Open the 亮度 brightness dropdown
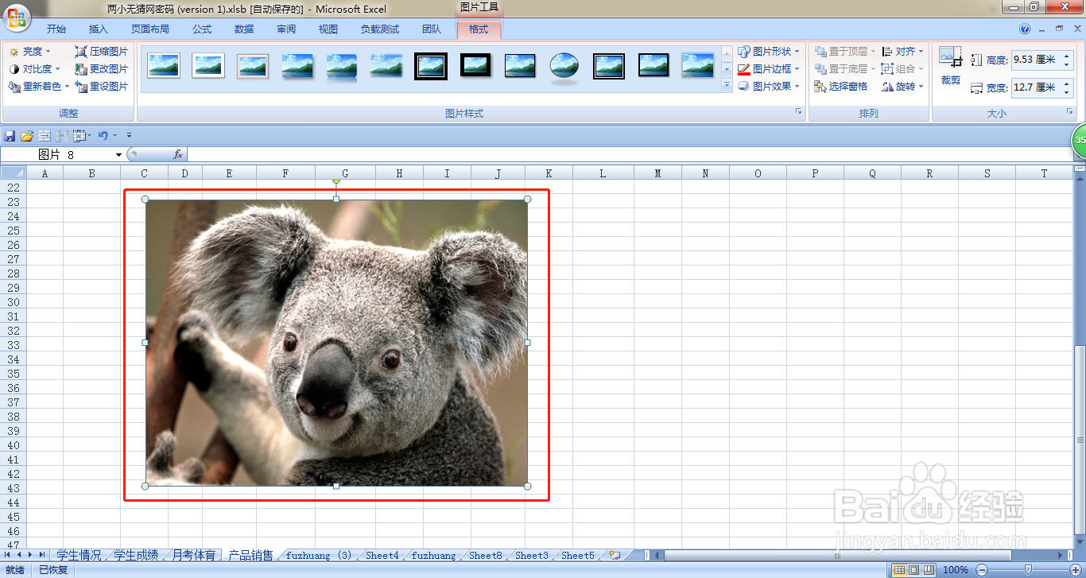Screen dimensions: 1086x578 29,51
